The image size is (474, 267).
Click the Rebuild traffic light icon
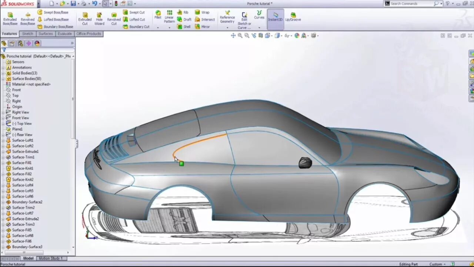click(116, 3)
